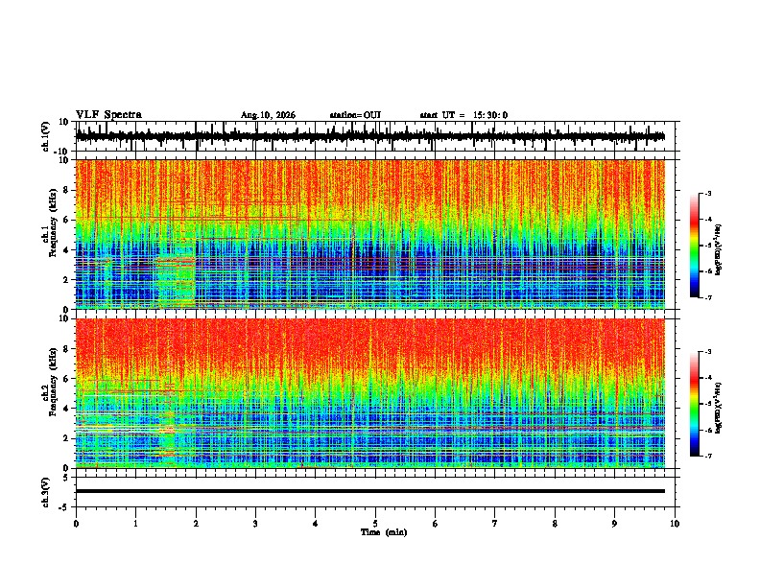Click ch.1 colorbar label 'log(PSD)(V²/Hz)'
760x587 pixels.
(x=719, y=249)
